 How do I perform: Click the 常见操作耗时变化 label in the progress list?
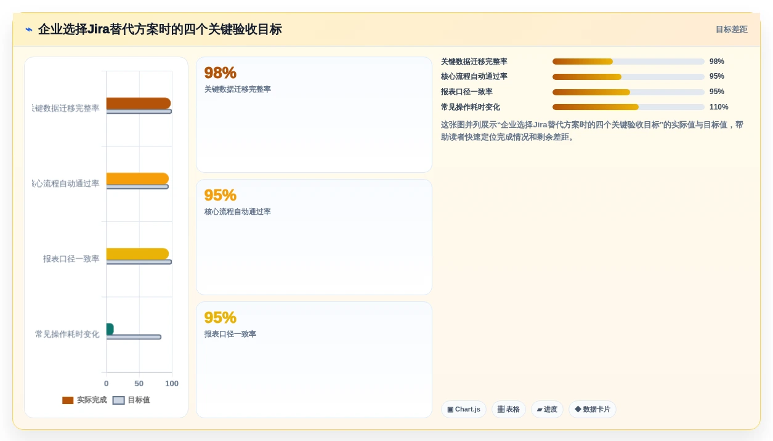(x=471, y=107)
